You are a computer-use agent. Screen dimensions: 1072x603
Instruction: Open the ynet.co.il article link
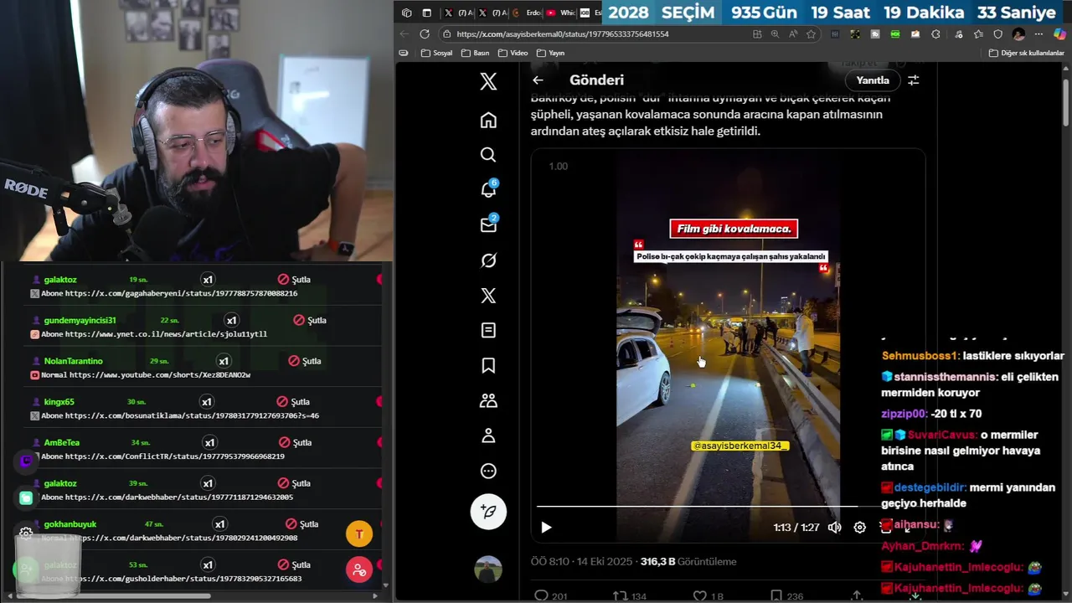click(166, 334)
